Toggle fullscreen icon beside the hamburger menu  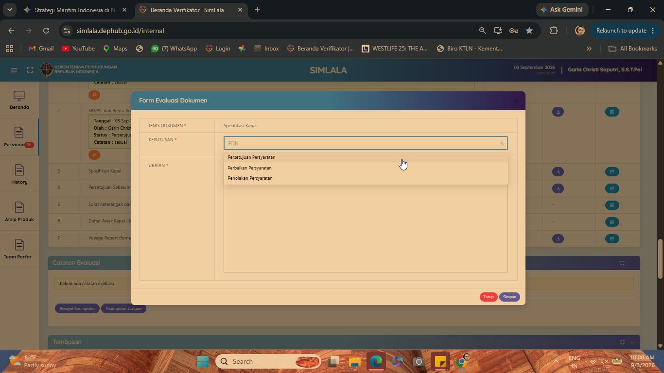(30, 70)
